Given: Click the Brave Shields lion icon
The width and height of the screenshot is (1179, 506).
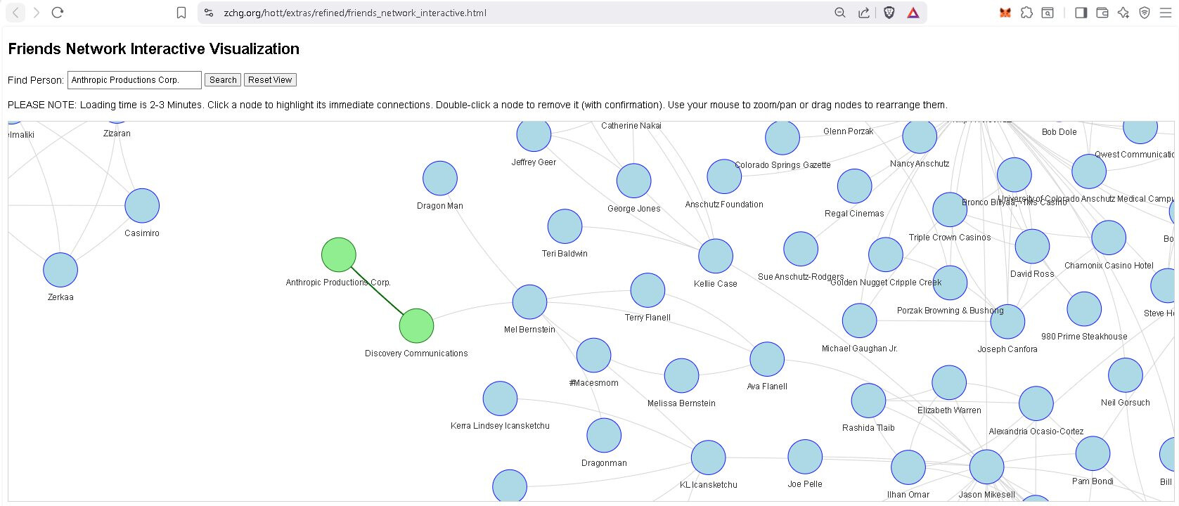Looking at the screenshot, I should click(889, 13).
